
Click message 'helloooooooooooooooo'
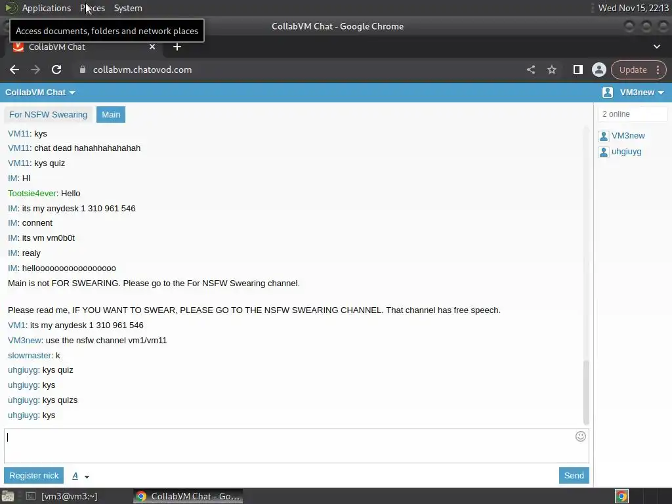pos(69,268)
